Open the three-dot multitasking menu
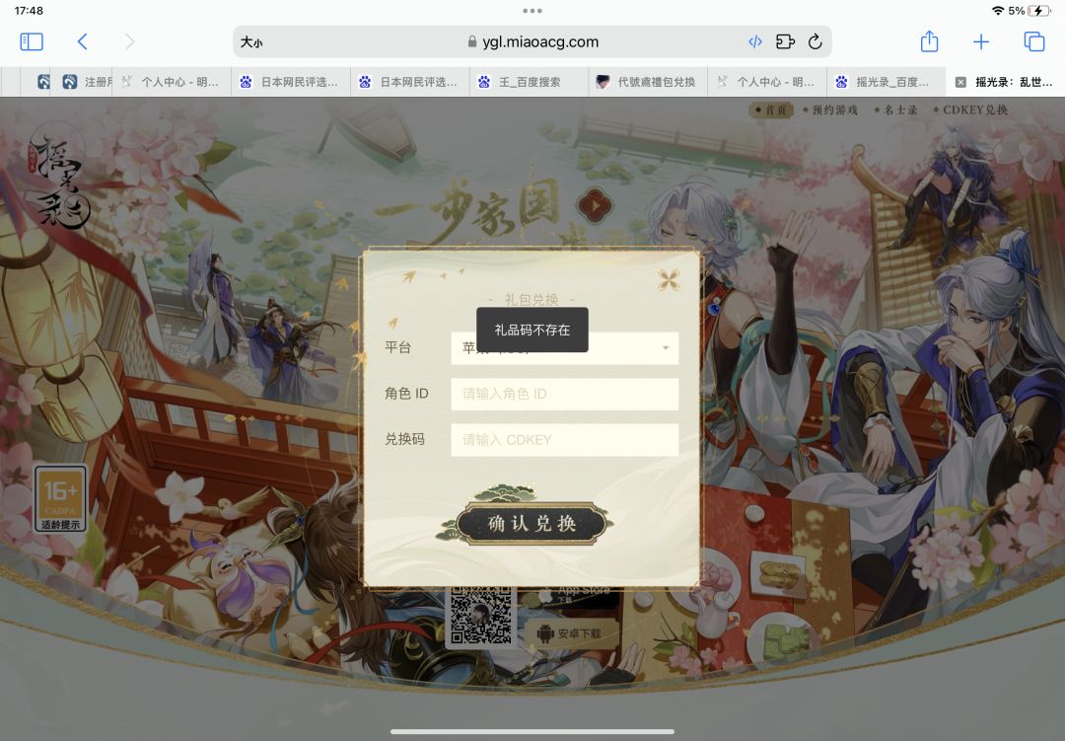Image resolution: width=1065 pixels, height=741 pixels. coord(532,11)
